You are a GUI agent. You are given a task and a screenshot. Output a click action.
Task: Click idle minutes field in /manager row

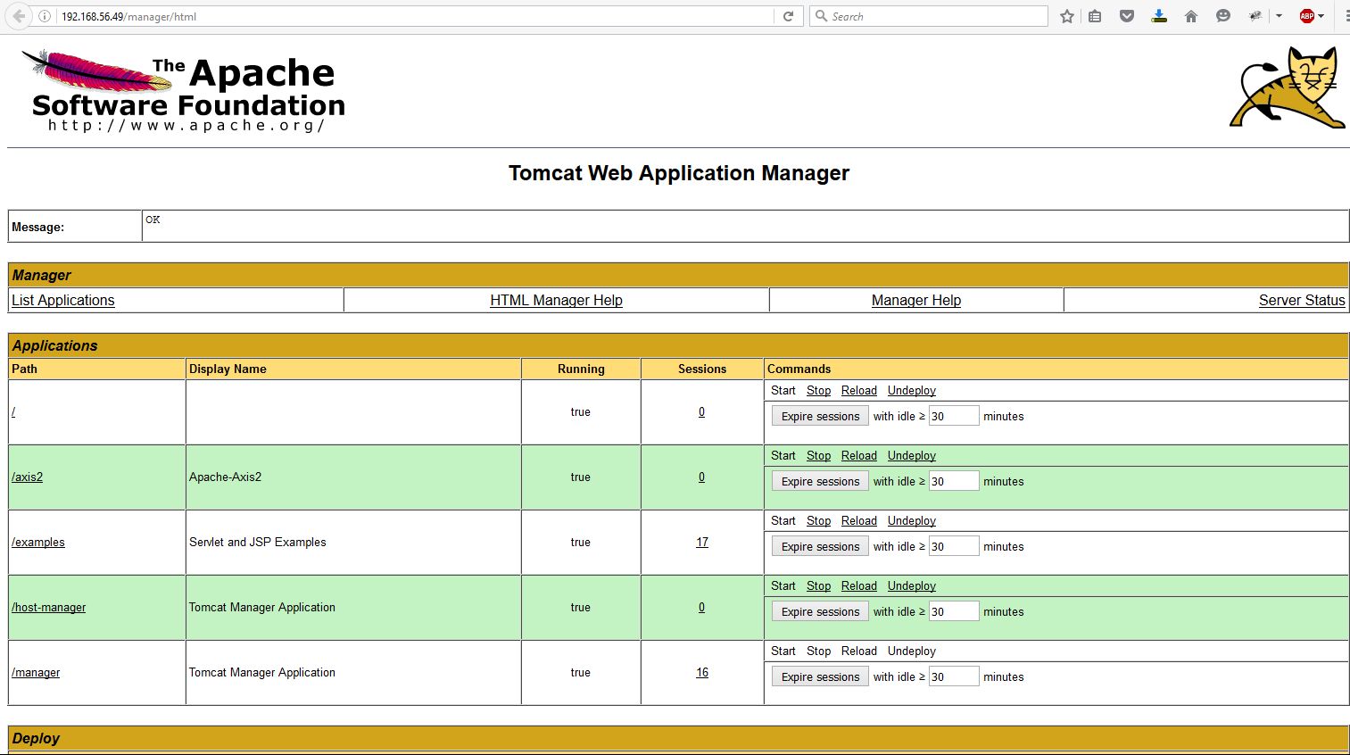point(954,677)
